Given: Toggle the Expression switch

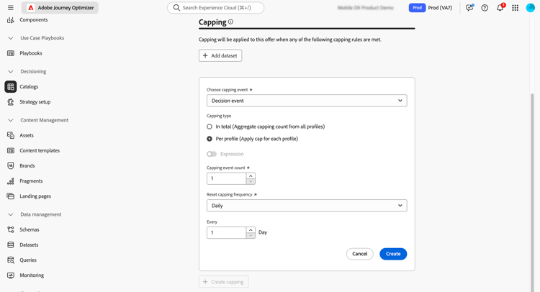Looking at the screenshot, I should [212, 154].
